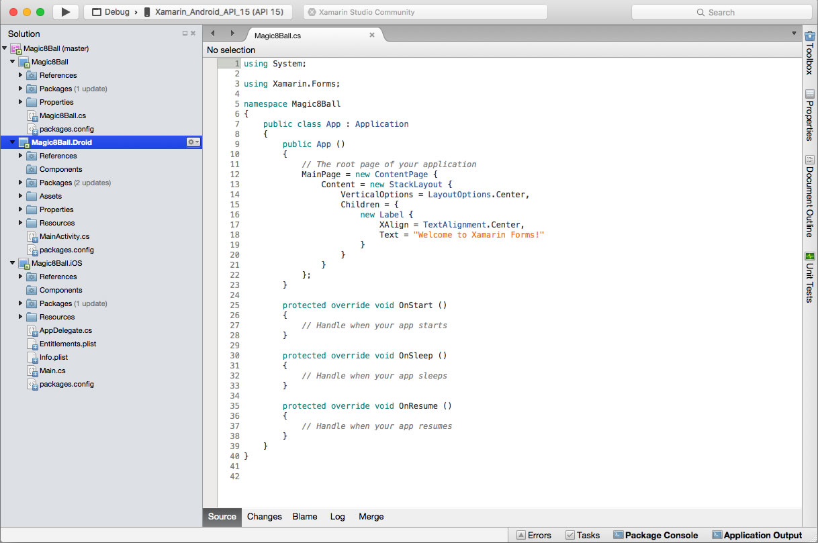Switch to the Blame tab
The height and width of the screenshot is (543, 818).
coord(305,517)
